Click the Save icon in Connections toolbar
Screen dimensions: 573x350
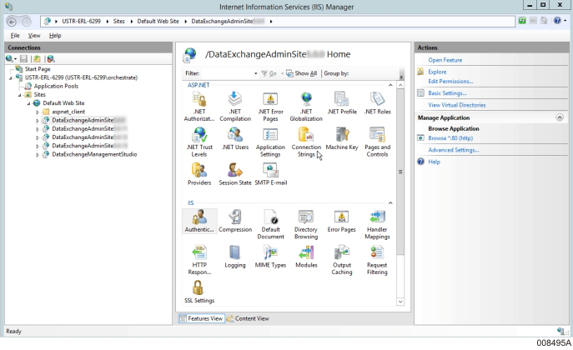23,59
